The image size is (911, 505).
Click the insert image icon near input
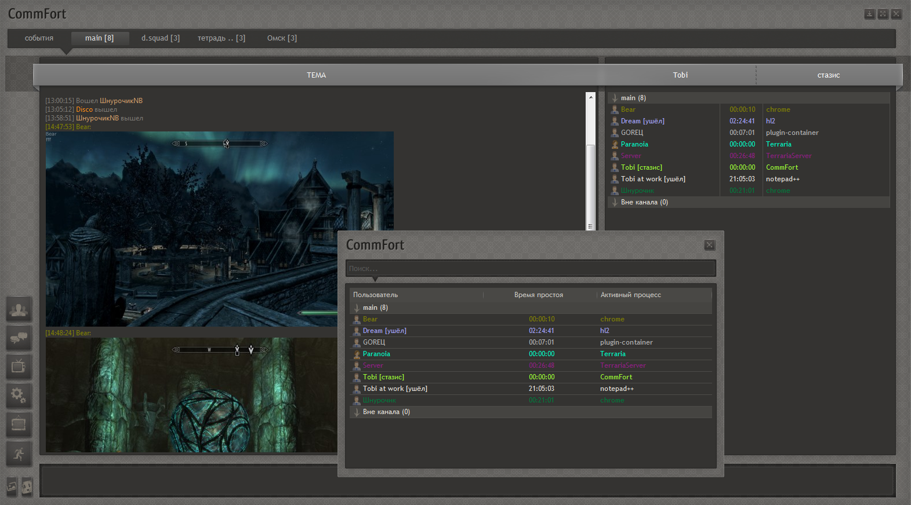(x=12, y=487)
